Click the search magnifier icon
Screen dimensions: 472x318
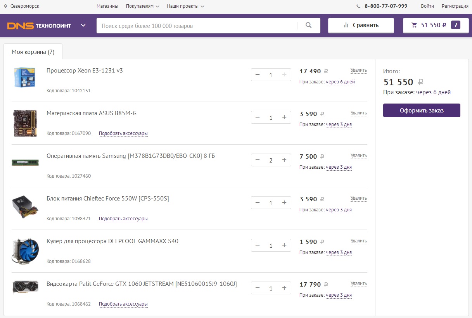(x=308, y=26)
